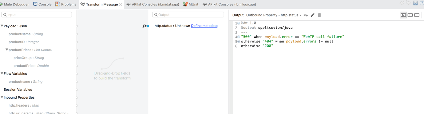Select the http.headers : Map property
Screen dimensions: 424x114
(24, 105)
